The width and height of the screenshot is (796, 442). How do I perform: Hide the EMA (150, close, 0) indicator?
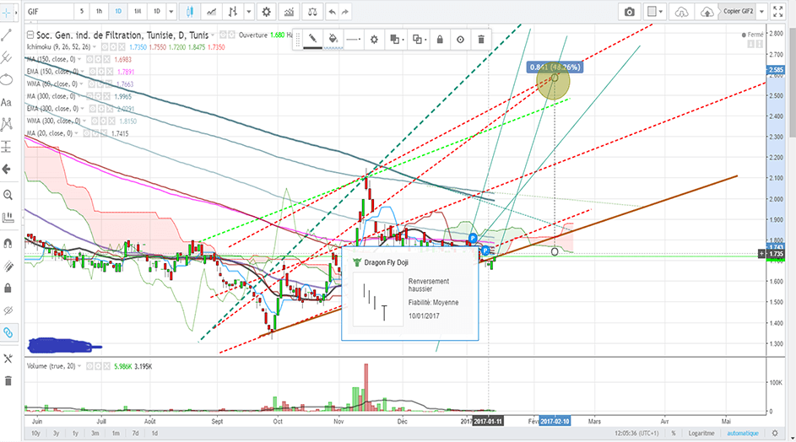pyautogui.click(x=93, y=72)
